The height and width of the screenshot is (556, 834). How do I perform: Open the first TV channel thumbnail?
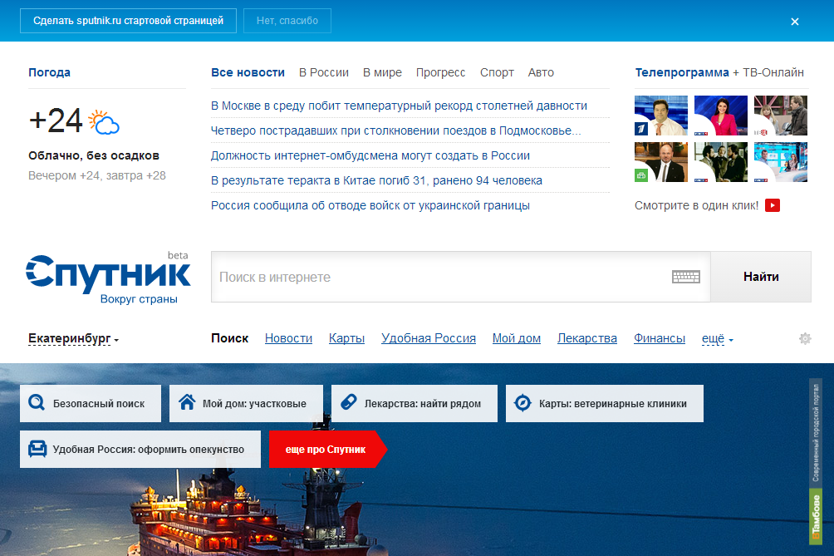pos(660,116)
